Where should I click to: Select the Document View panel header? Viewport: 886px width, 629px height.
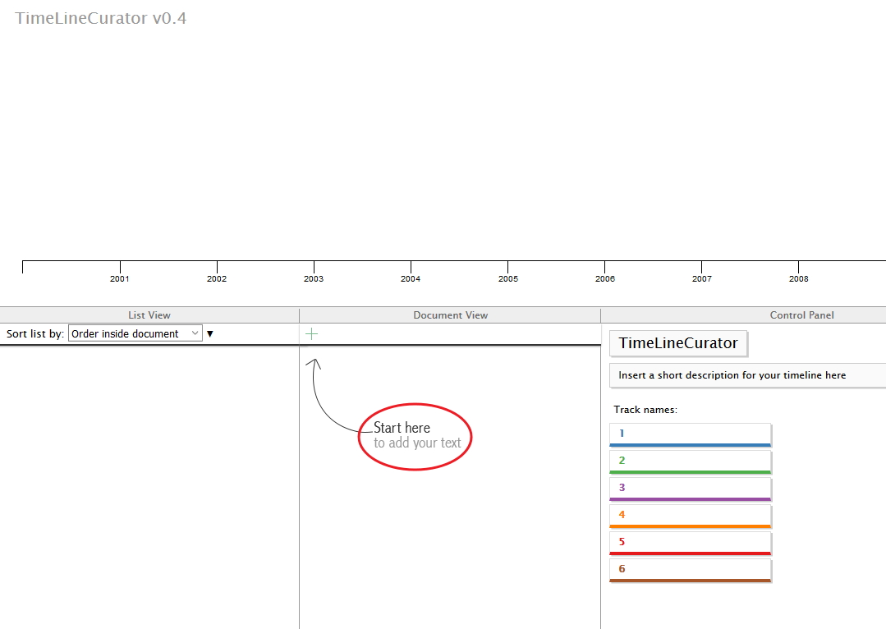click(450, 315)
